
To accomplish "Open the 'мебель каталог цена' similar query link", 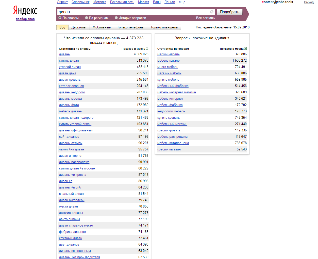I will tap(173, 143).
